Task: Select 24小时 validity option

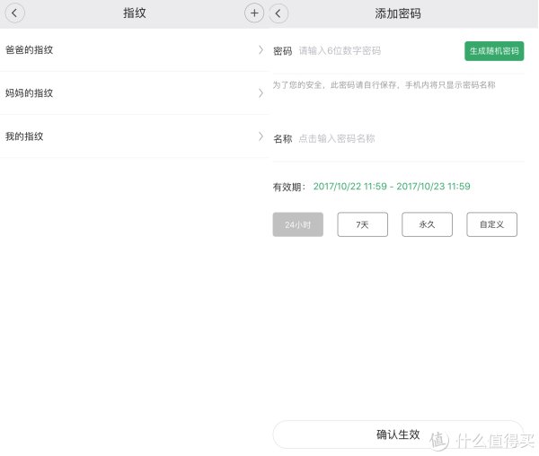Action: tap(297, 225)
